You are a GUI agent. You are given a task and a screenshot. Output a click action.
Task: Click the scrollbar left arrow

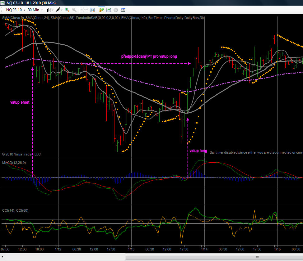click(x=2, y=257)
